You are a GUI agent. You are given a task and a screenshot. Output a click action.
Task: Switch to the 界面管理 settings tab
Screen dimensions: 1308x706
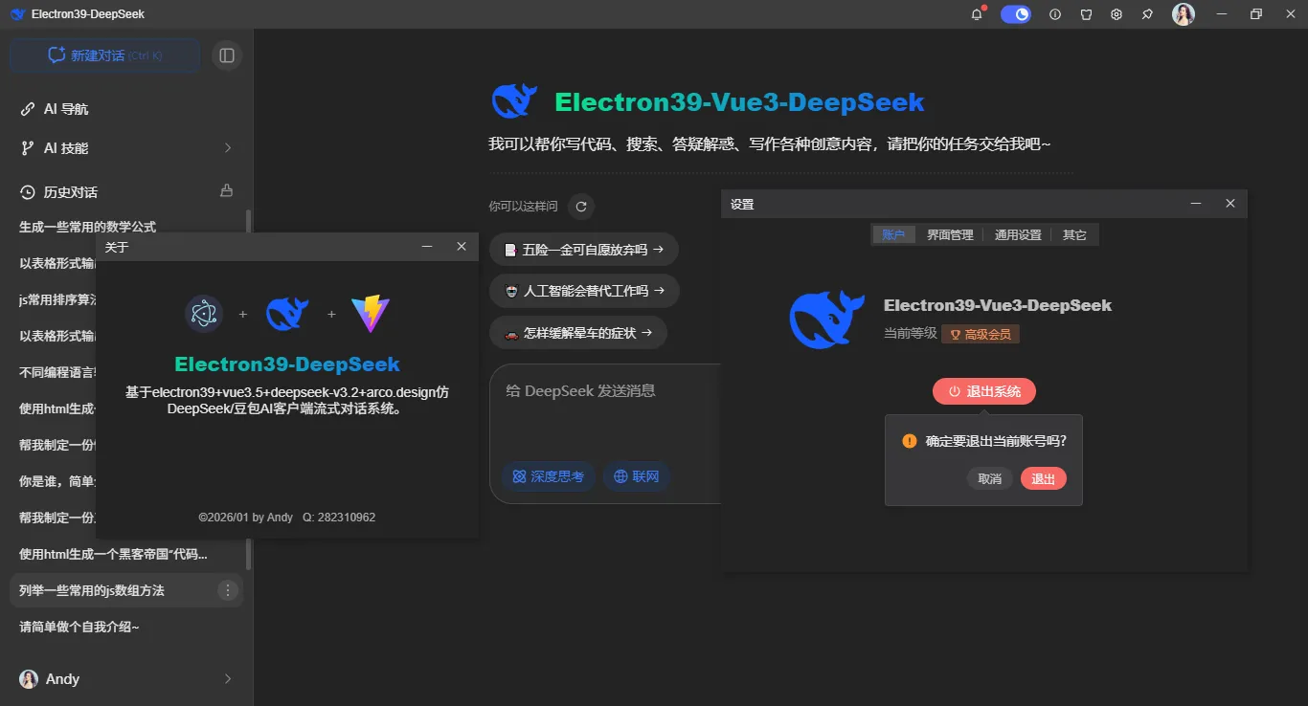click(951, 234)
